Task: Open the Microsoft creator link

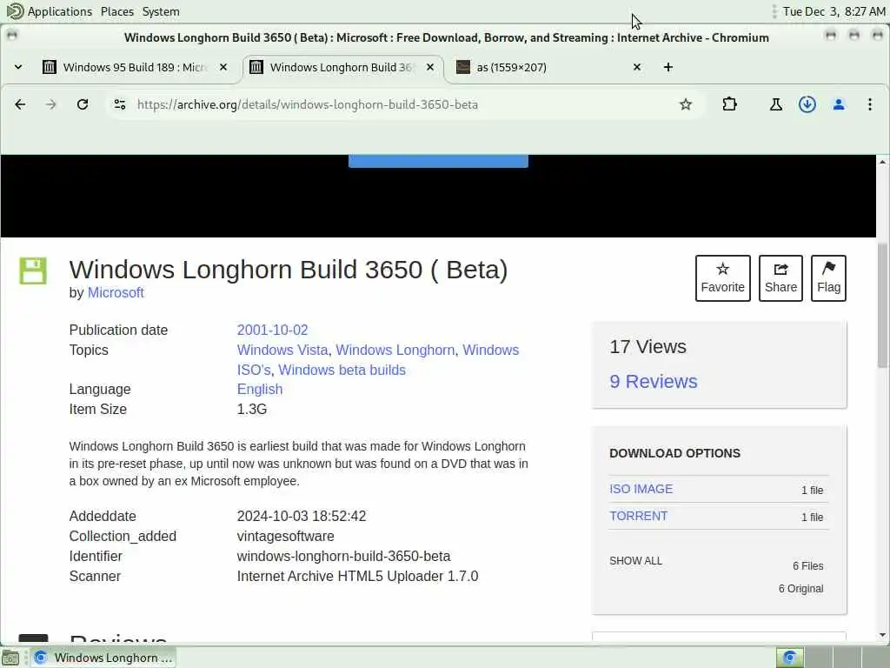Action: pos(116,292)
